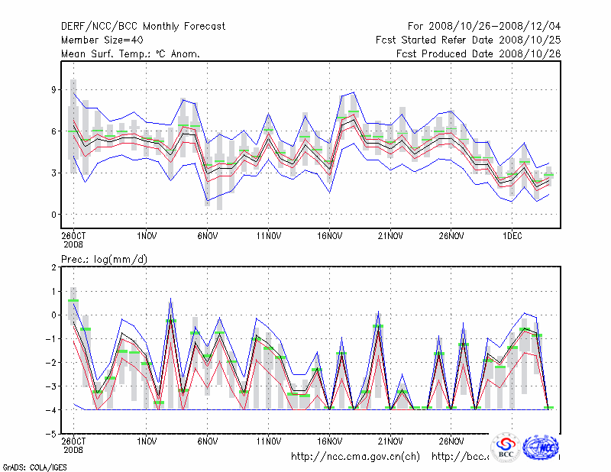The height and width of the screenshot is (472, 611).
Task: Click the BCC logo icon
Action: pyautogui.click(x=506, y=448)
